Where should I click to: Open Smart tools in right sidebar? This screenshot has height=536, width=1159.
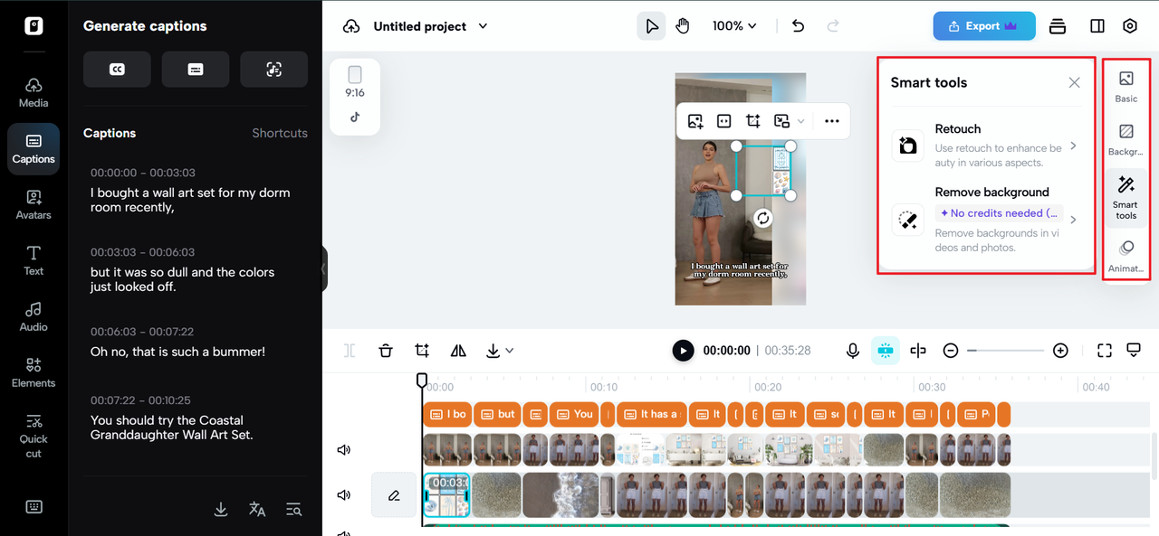pos(1125,197)
